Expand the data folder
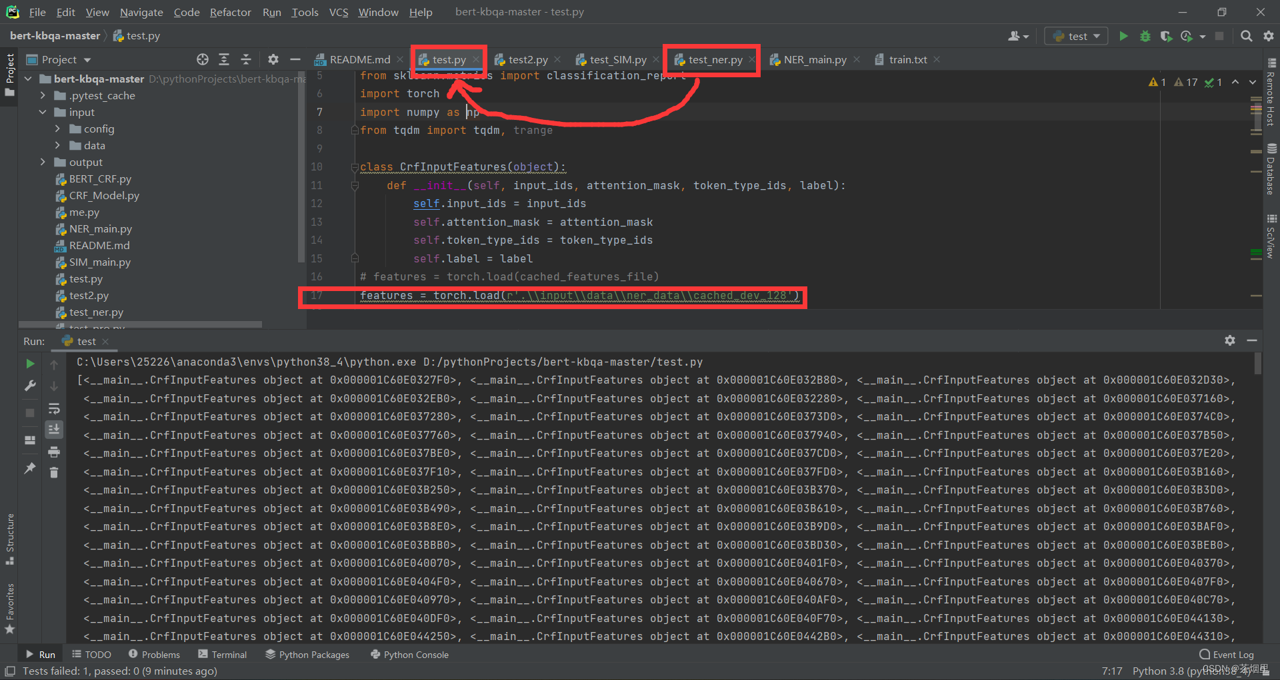This screenshot has height=680, width=1280. click(58, 145)
